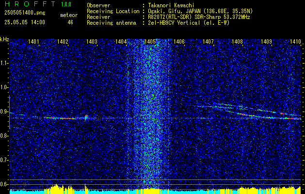Click time marker 1406
The image size is (305, 194).
179,41
